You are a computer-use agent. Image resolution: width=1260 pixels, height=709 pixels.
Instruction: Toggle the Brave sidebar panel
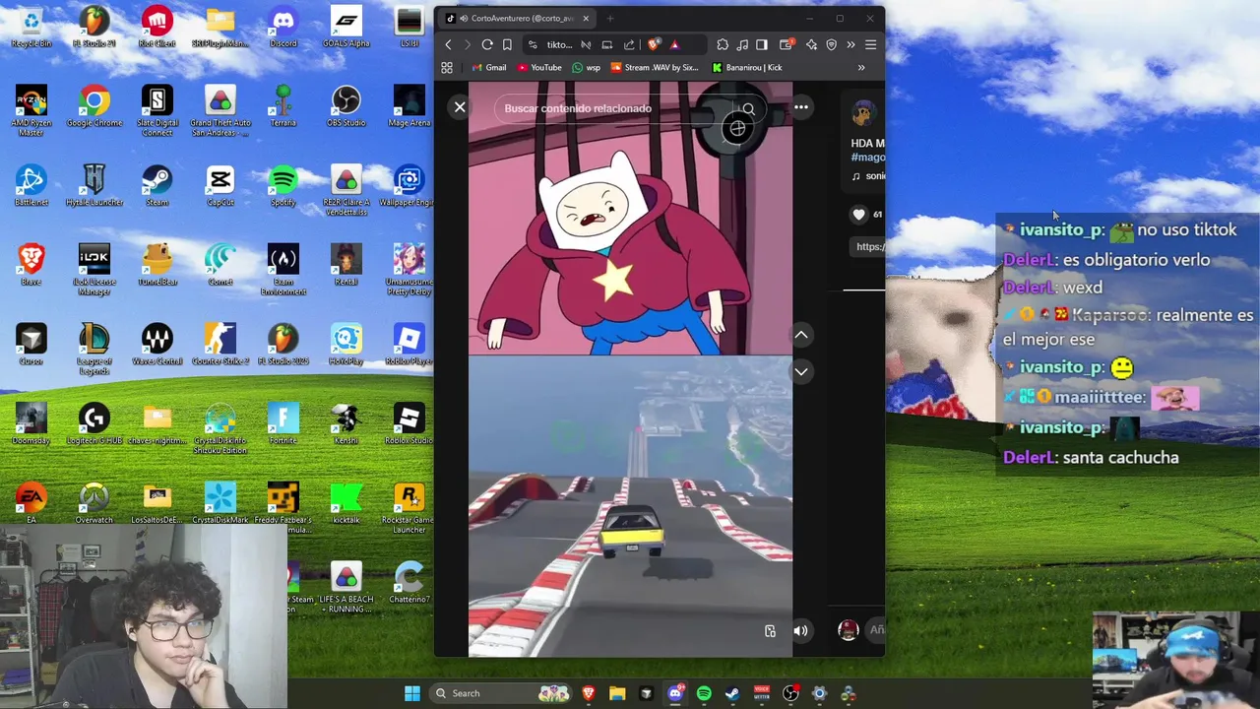pyautogui.click(x=762, y=44)
